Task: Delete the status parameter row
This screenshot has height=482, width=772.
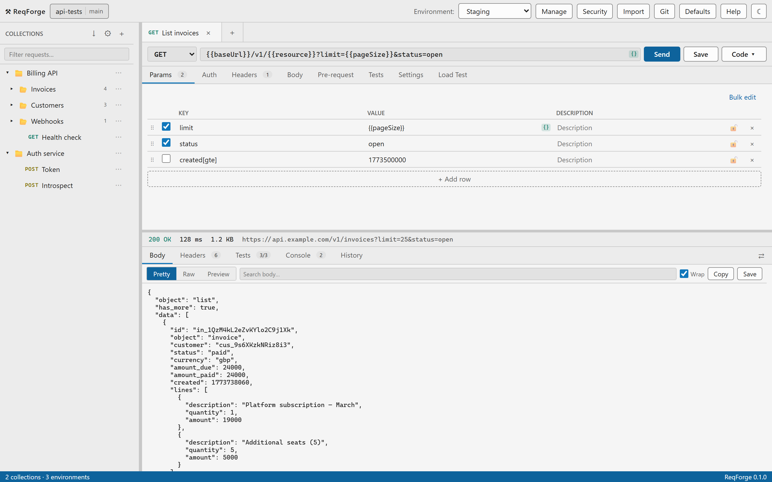Action: pyautogui.click(x=752, y=144)
